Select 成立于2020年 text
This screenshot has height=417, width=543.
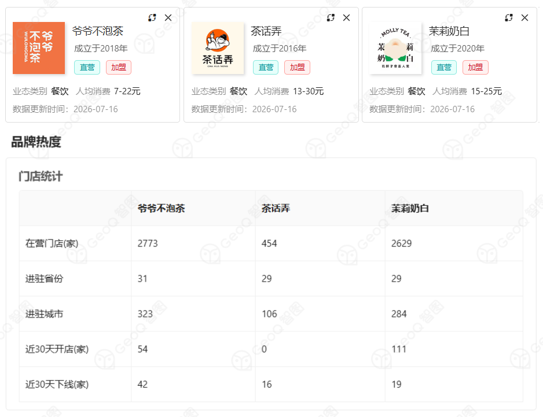tap(457, 49)
